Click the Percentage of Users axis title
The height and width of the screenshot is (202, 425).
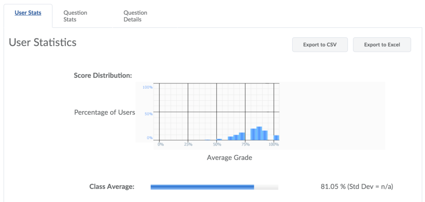pos(105,112)
